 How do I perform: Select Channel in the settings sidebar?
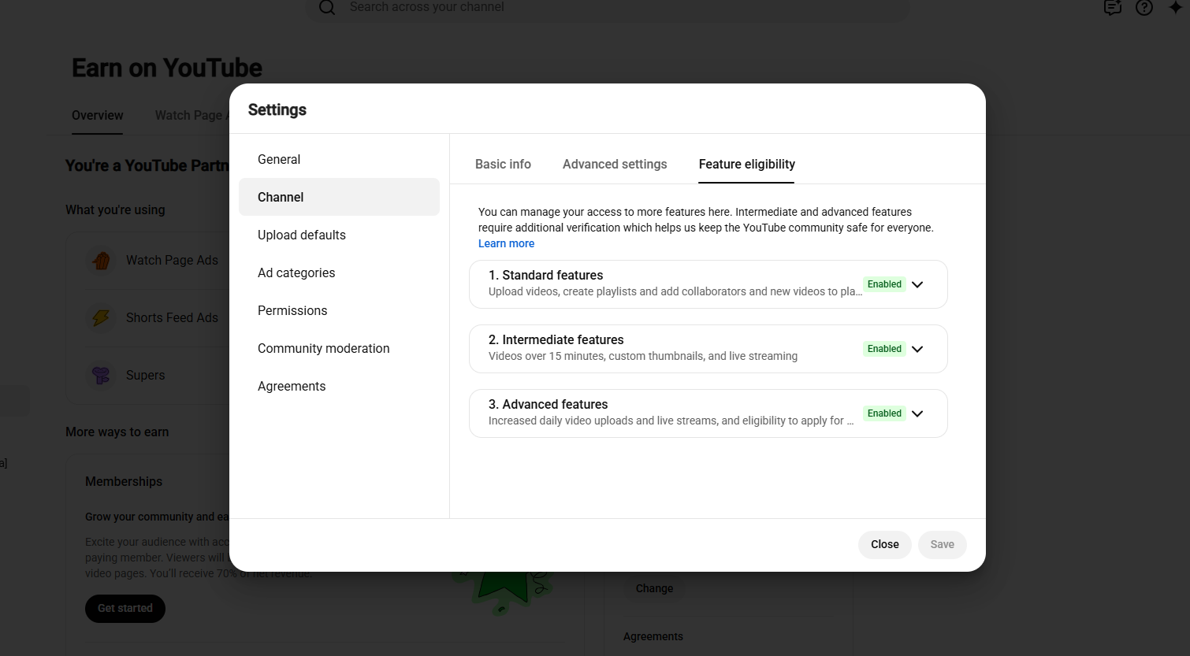pyautogui.click(x=339, y=197)
